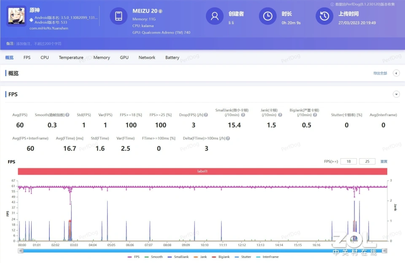Toggle SmallJank series in chart legend
Image resolution: width=405 pixels, height=263 pixels.
click(x=178, y=257)
